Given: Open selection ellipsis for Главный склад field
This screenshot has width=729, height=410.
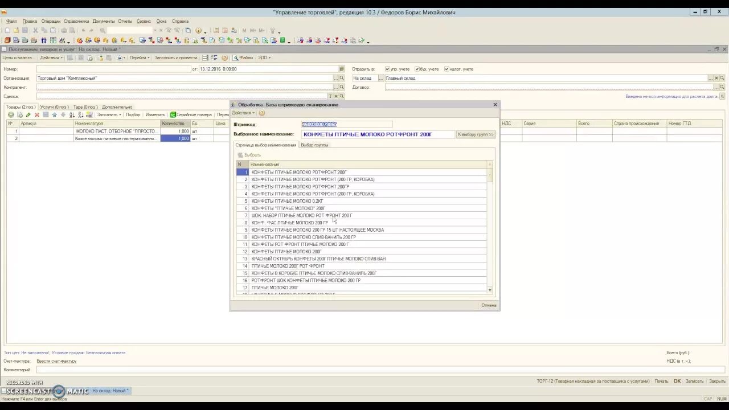Looking at the screenshot, I should 710,78.
